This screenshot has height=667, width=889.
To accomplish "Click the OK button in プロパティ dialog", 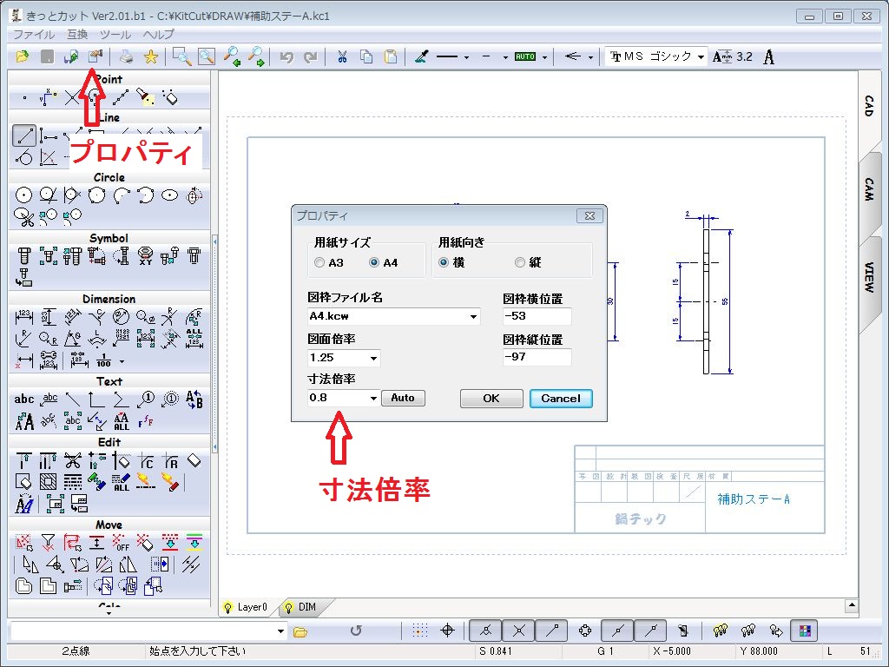I will pyautogui.click(x=491, y=398).
